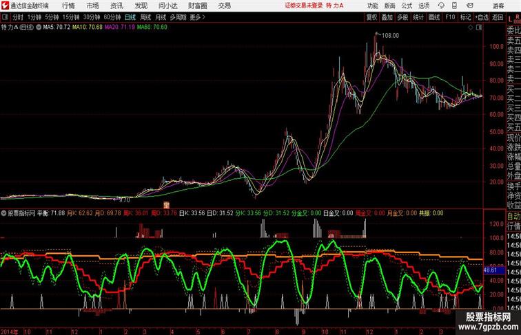Click the 特力A stock name in title bar

coord(335,6)
